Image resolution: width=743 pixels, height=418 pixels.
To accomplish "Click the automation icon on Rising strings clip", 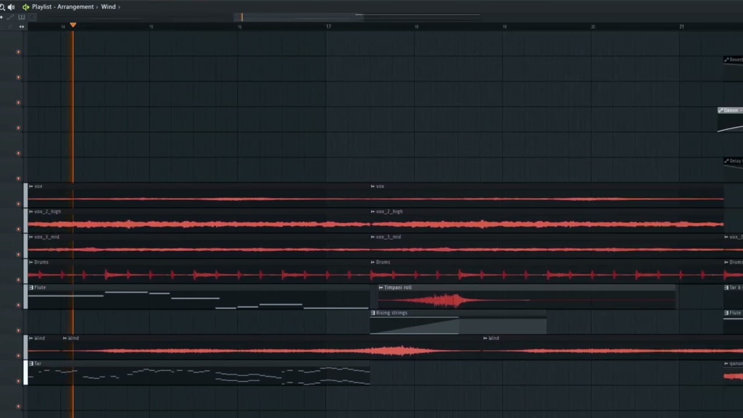I will [373, 313].
